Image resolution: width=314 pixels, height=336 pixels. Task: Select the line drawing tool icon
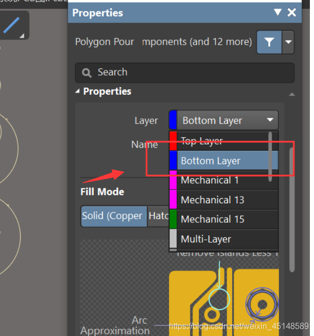click(x=11, y=25)
